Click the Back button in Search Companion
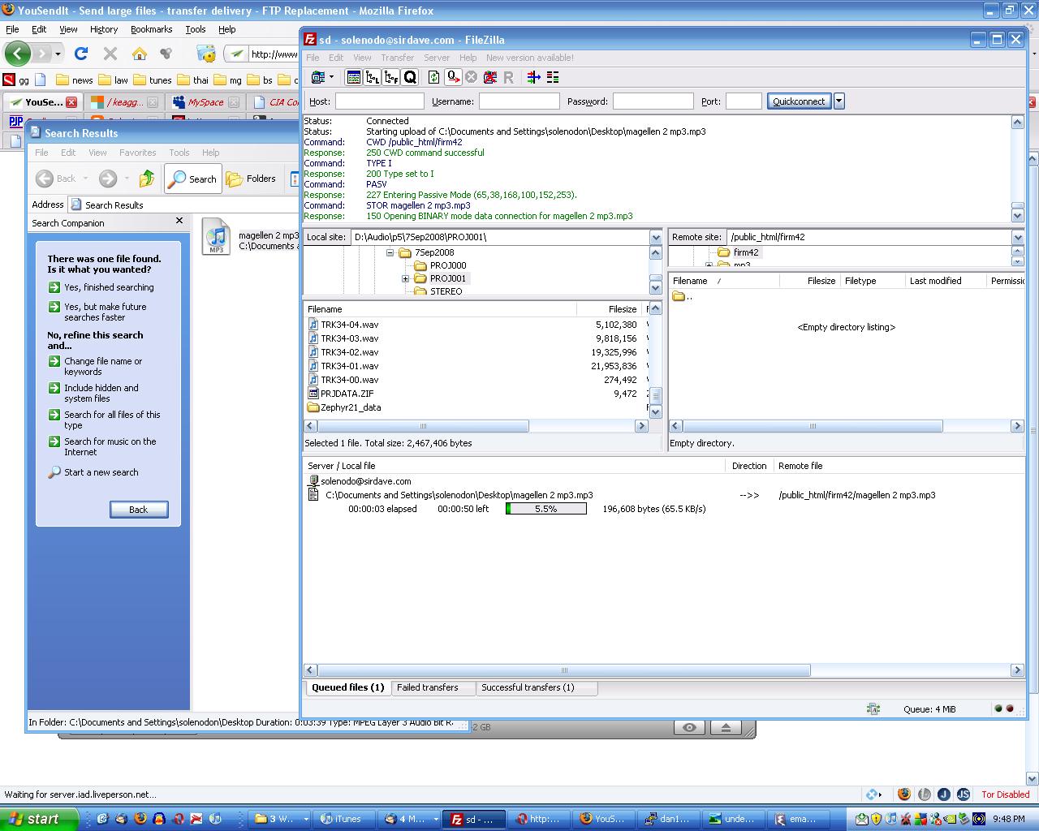Viewport: 1039px width, 831px height. 139,510
